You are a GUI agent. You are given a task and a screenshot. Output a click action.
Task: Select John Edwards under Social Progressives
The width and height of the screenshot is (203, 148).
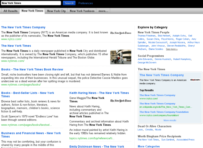click(x=145, y=59)
